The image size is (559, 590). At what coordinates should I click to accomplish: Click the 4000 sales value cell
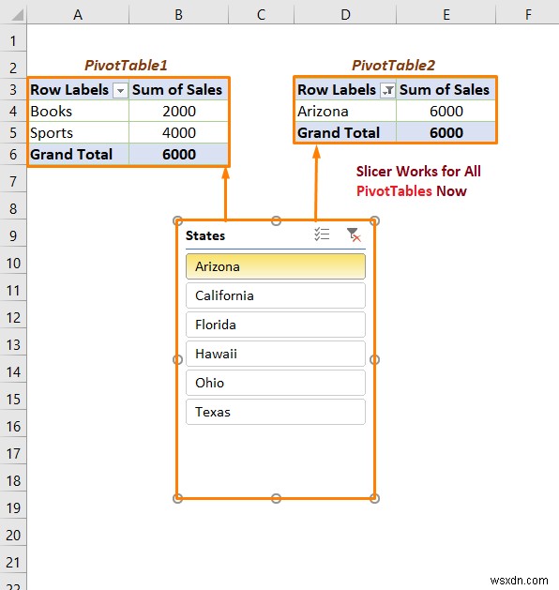[179, 133]
